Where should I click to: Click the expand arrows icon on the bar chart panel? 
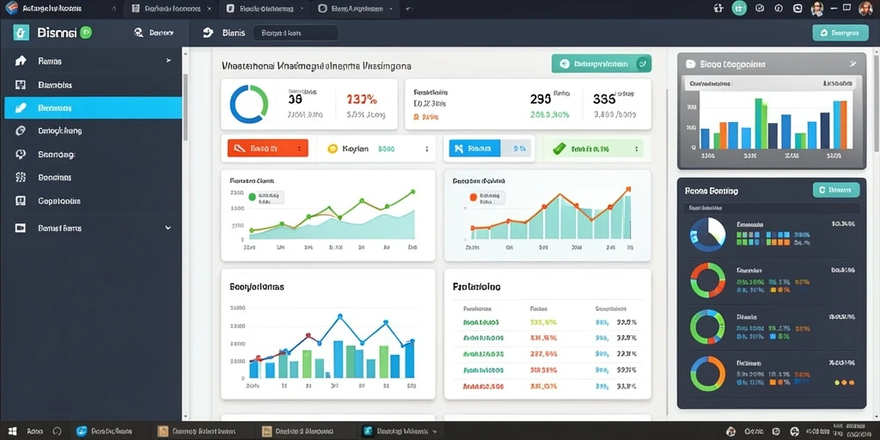[853, 64]
